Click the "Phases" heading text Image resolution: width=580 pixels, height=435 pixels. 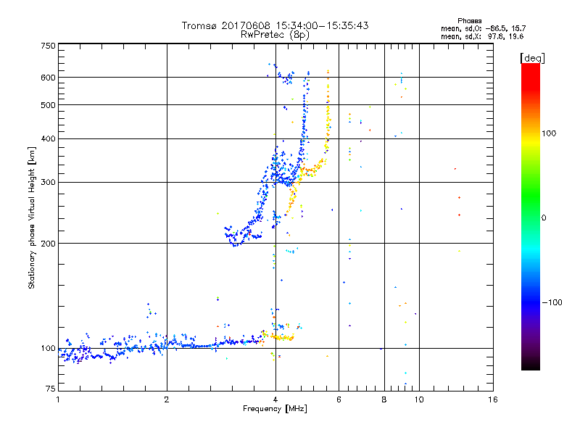coord(469,21)
